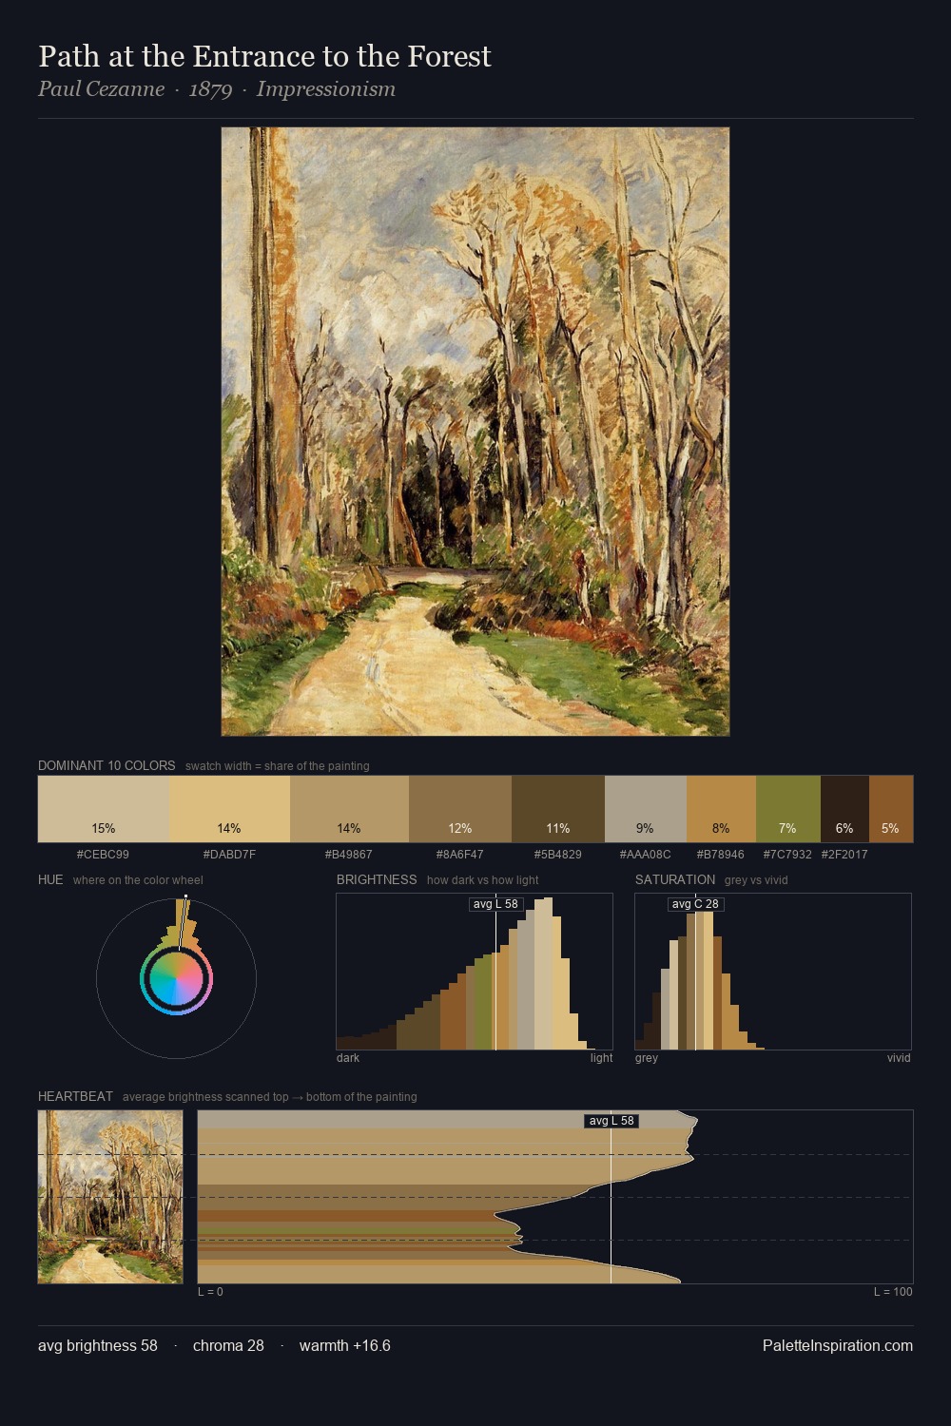Image resolution: width=951 pixels, height=1426 pixels.
Task: Click the small painting thumbnail in Heartbeat section
Action: (110, 1197)
